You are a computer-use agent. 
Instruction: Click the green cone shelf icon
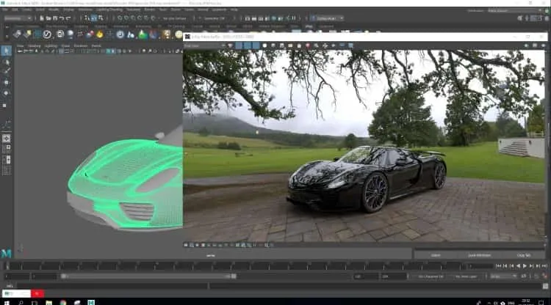[x=143, y=34]
